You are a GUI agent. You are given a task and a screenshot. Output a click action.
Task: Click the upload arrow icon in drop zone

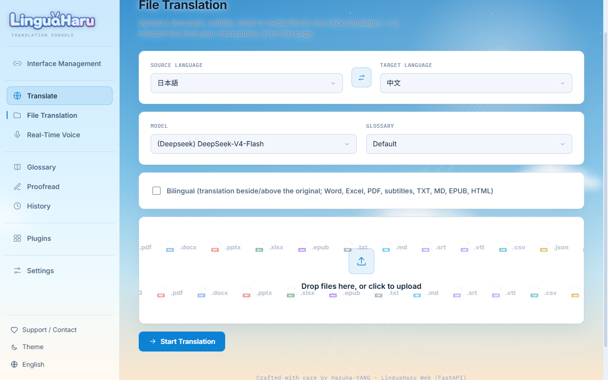361,261
